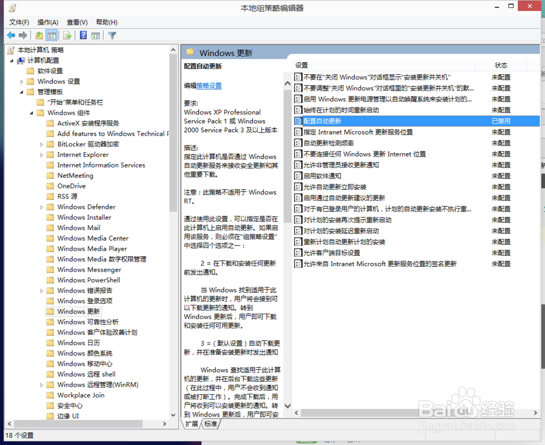Click the folder icon beside OneDrive
The width and height of the screenshot is (545, 445).
point(50,186)
